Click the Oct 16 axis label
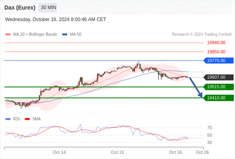 pos(176,152)
